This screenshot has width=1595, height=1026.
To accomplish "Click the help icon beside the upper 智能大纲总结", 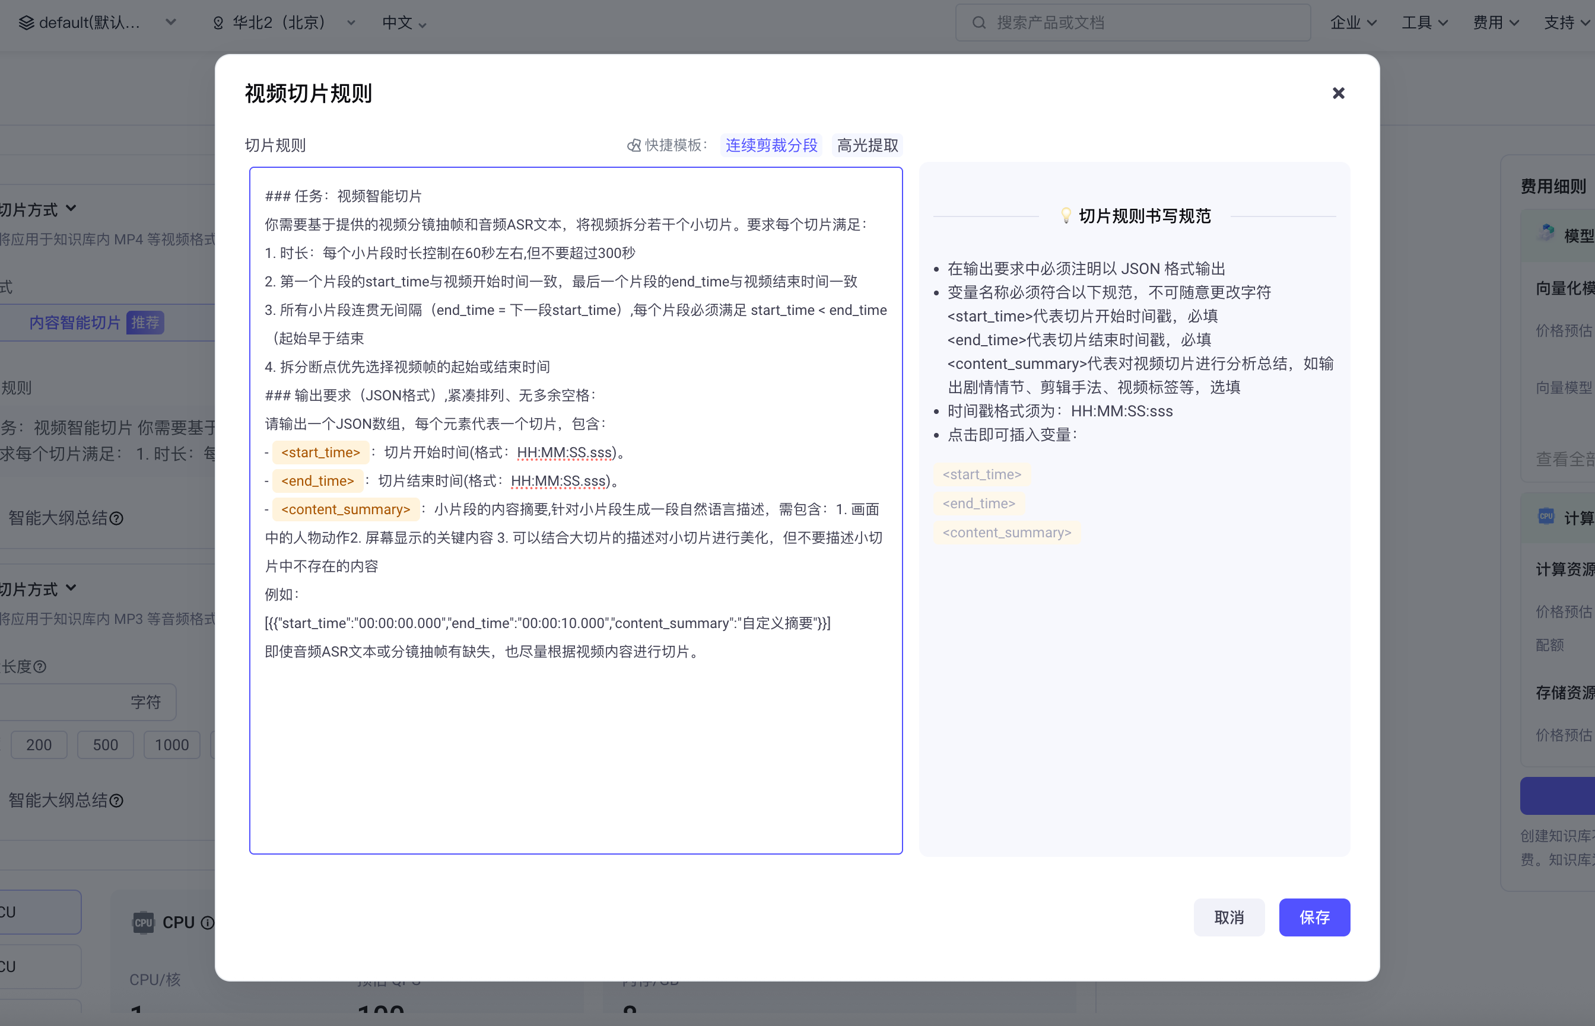I will (116, 518).
